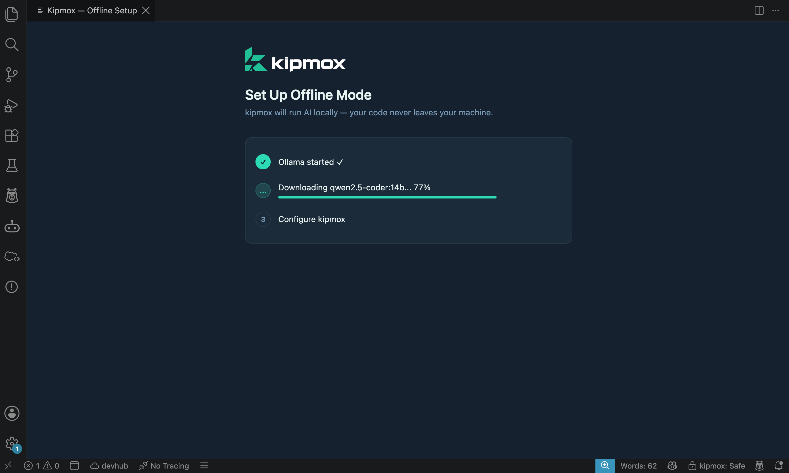Click the kipmox logo
This screenshot has width=789, height=473.
pyautogui.click(x=295, y=60)
